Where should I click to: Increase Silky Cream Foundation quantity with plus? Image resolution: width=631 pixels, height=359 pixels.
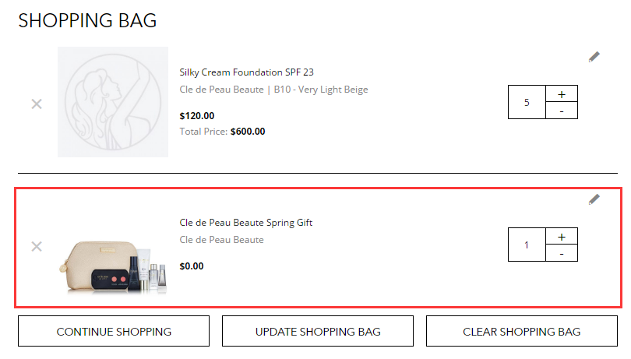click(562, 93)
